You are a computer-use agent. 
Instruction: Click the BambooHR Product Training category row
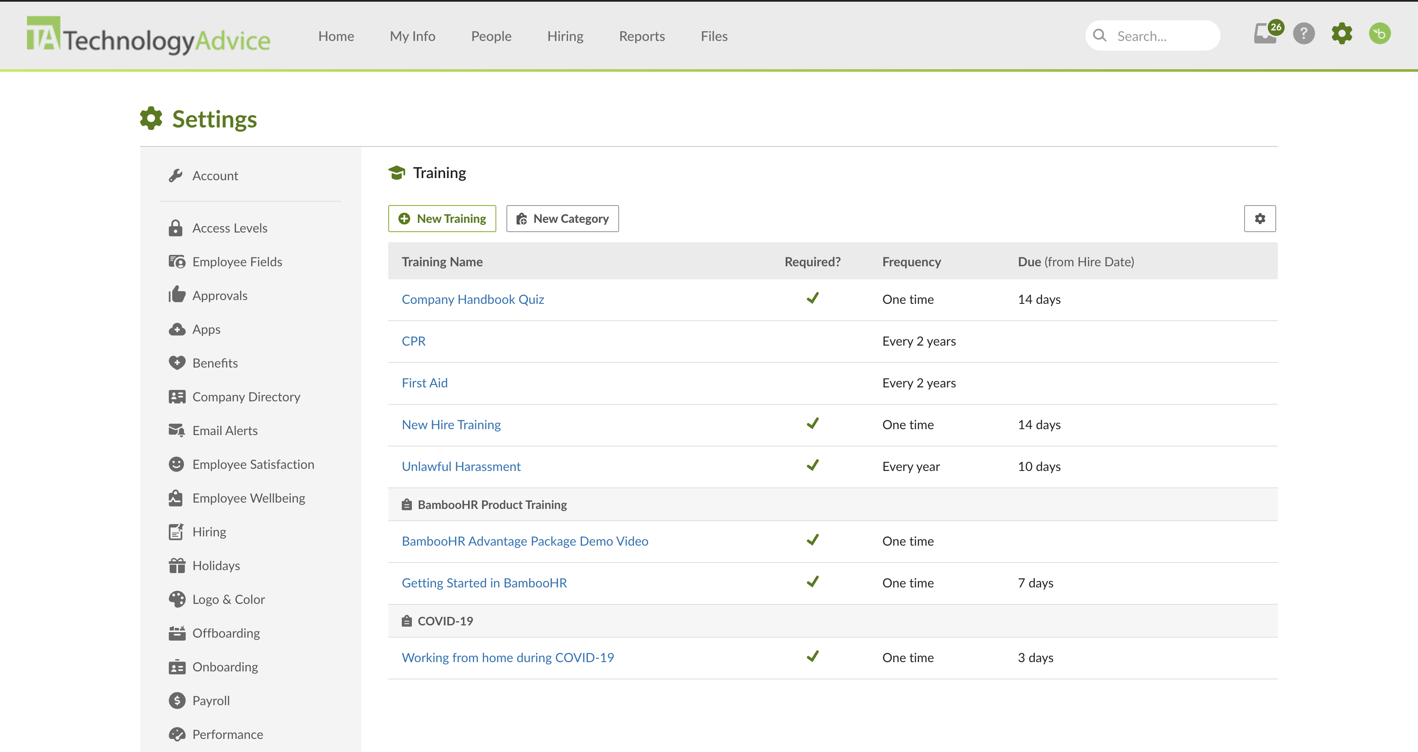pyautogui.click(x=832, y=504)
